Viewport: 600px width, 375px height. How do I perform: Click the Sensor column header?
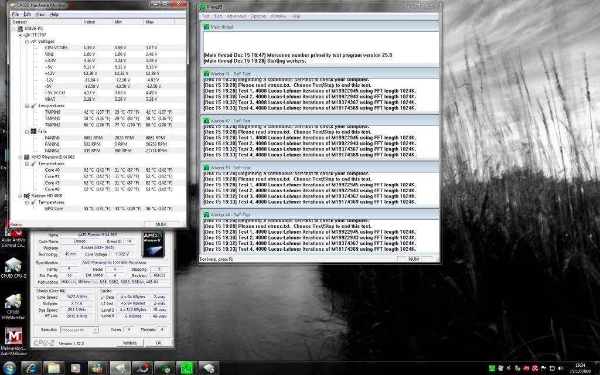[x=46, y=22]
